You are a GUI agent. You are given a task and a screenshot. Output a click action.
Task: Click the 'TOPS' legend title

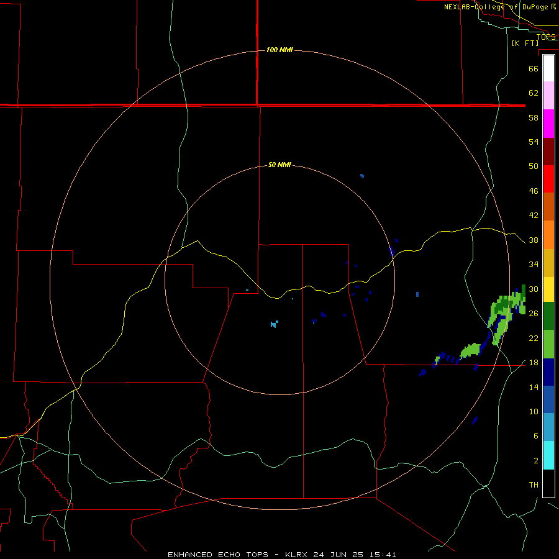click(546, 37)
